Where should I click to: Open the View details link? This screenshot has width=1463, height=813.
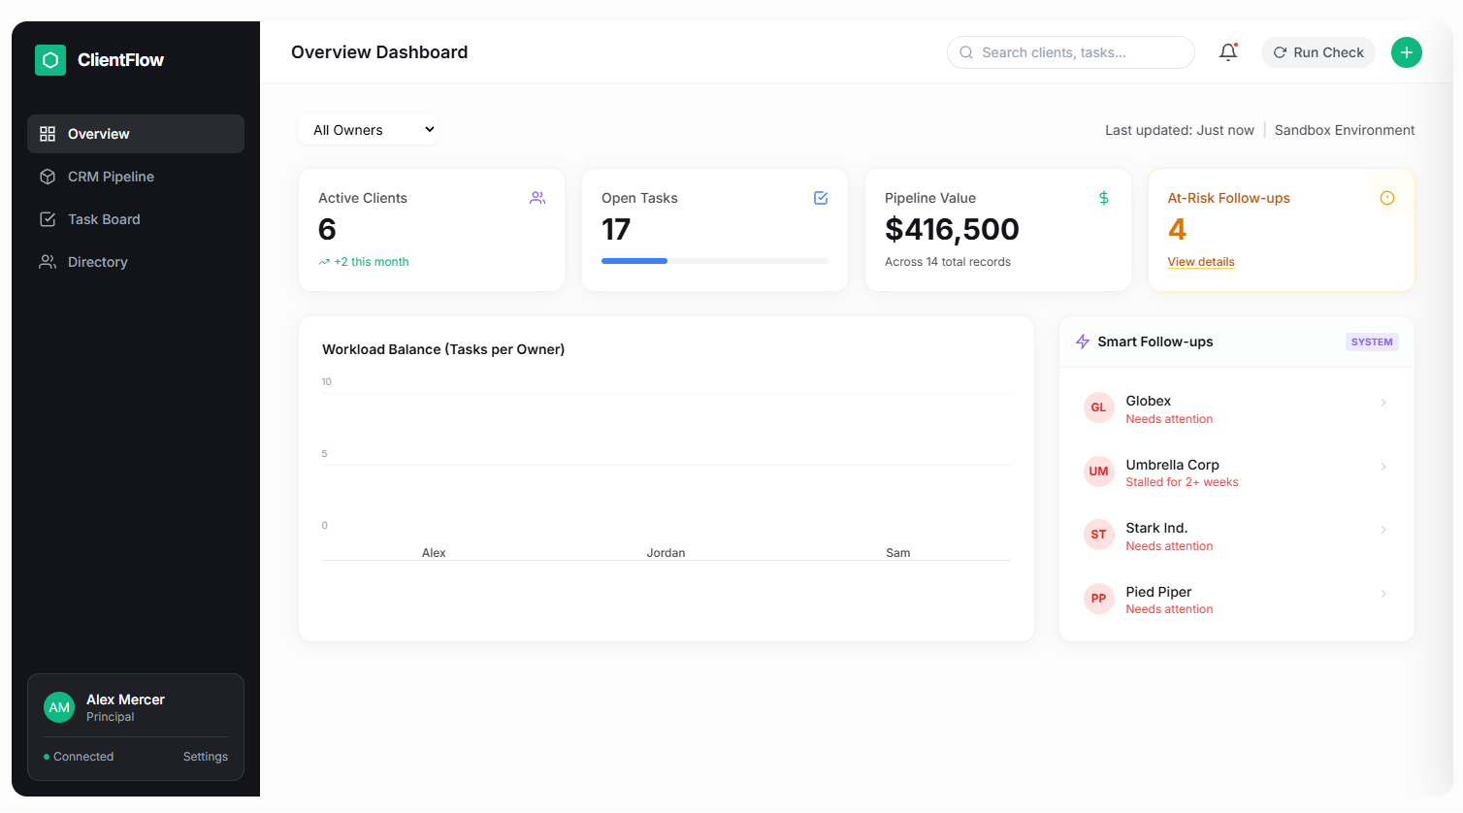(1201, 262)
